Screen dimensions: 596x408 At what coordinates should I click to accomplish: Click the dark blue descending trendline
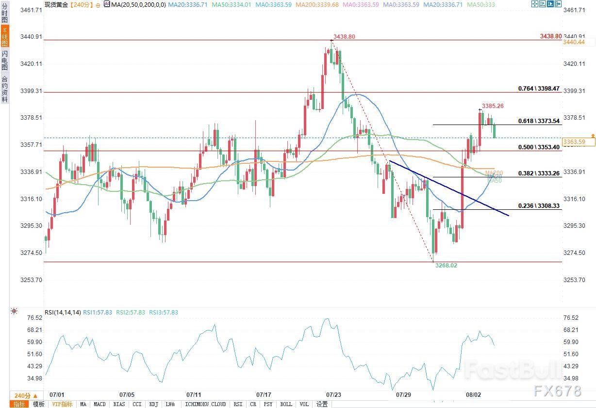pyautogui.click(x=449, y=188)
